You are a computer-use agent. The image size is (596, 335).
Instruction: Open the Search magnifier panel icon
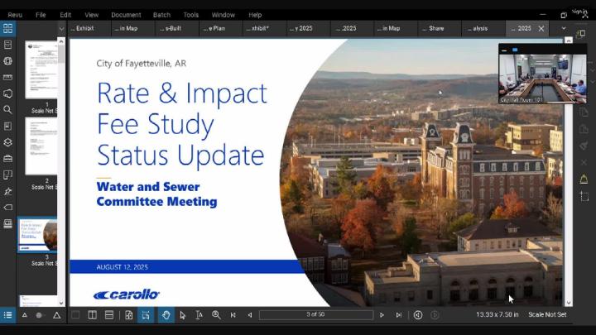click(7, 110)
